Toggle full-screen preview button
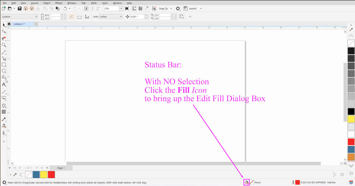This screenshot has width=355, height=186. tap(127, 9)
